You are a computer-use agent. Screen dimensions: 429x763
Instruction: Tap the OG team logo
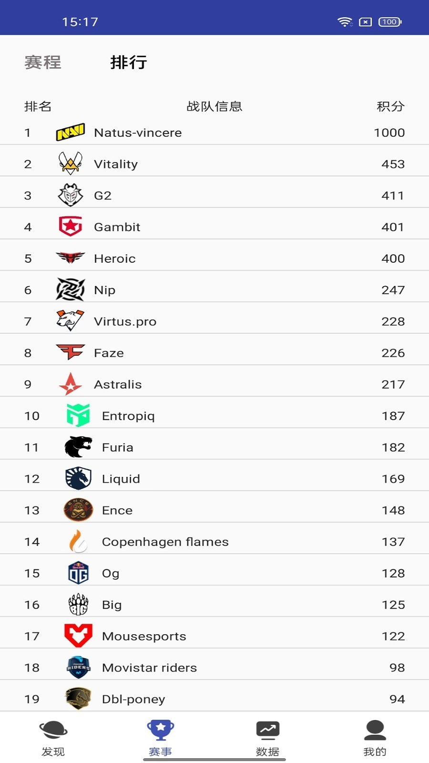click(x=78, y=573)
